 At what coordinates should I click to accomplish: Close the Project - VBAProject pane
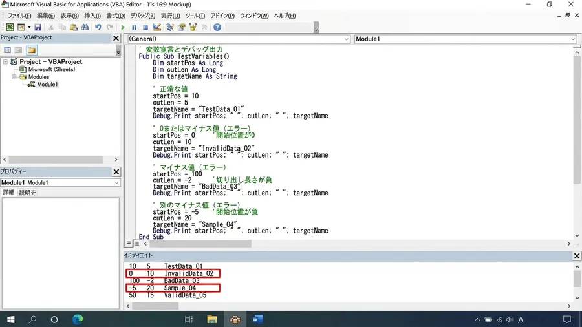pyautogui.click(x=116, y=38)
